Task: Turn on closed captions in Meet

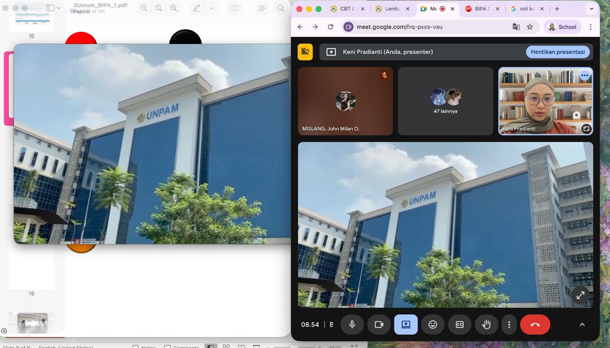Action: pos(459,325)
